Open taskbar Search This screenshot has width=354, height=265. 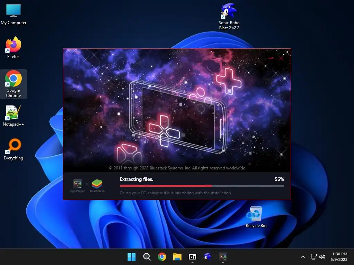[147, 257]
